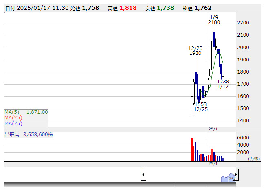Click the horizontal scrollbar's left segment
The height and width of the screenshot is (191, 266).
pyautogui.click(x=88, y=184)
